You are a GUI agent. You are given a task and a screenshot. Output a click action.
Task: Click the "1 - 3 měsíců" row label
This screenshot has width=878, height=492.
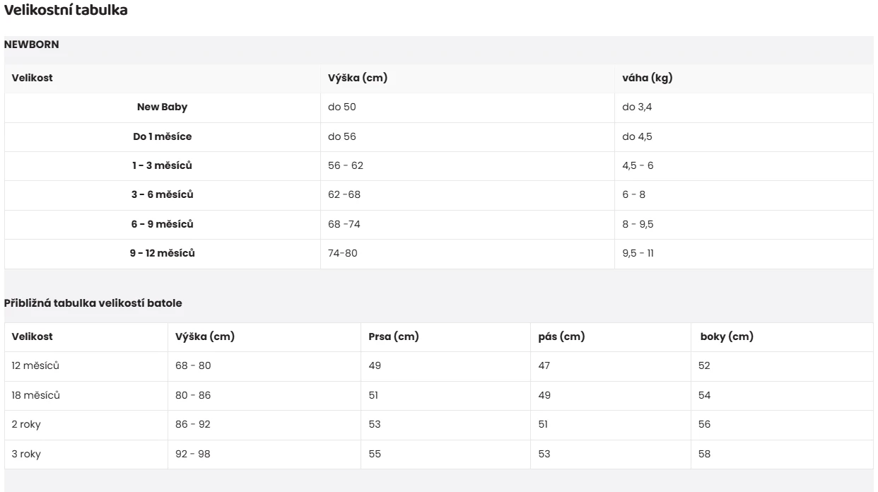point(162,165)
